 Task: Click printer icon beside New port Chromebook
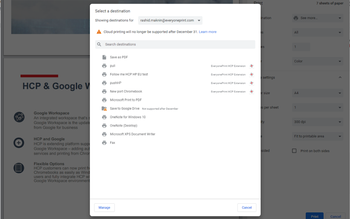coord(104,92)
